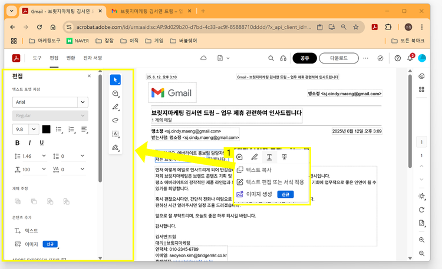
Task: Toggle underline formatting
Action: [42, 143]
